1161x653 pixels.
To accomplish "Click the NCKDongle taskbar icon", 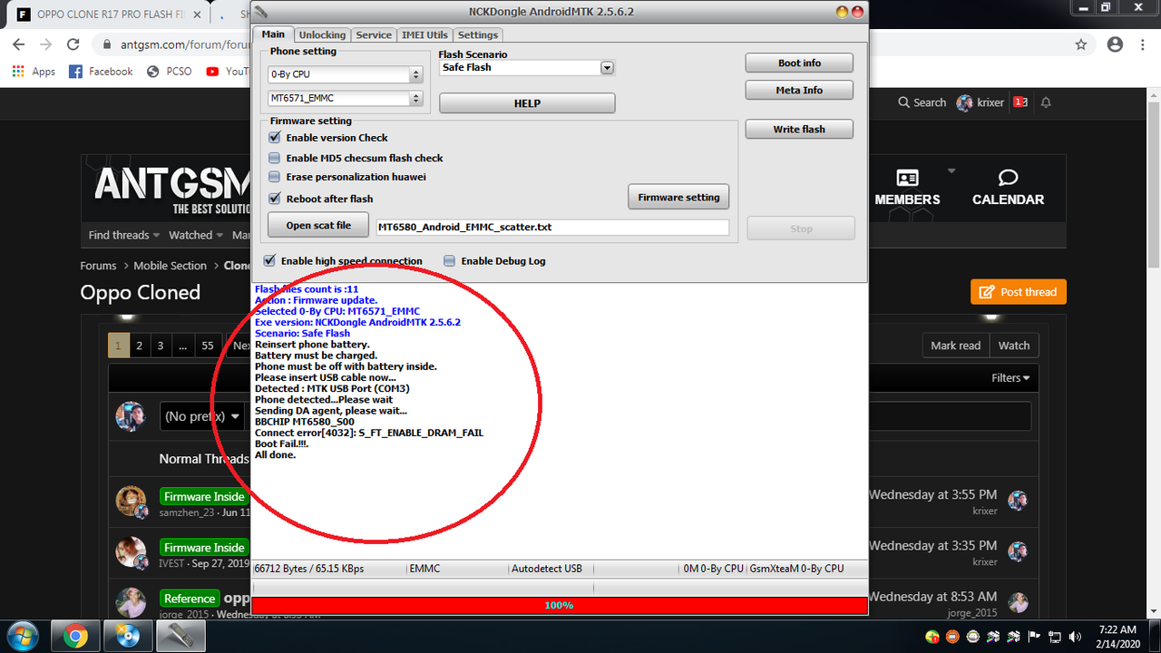I will click(180, 636).
